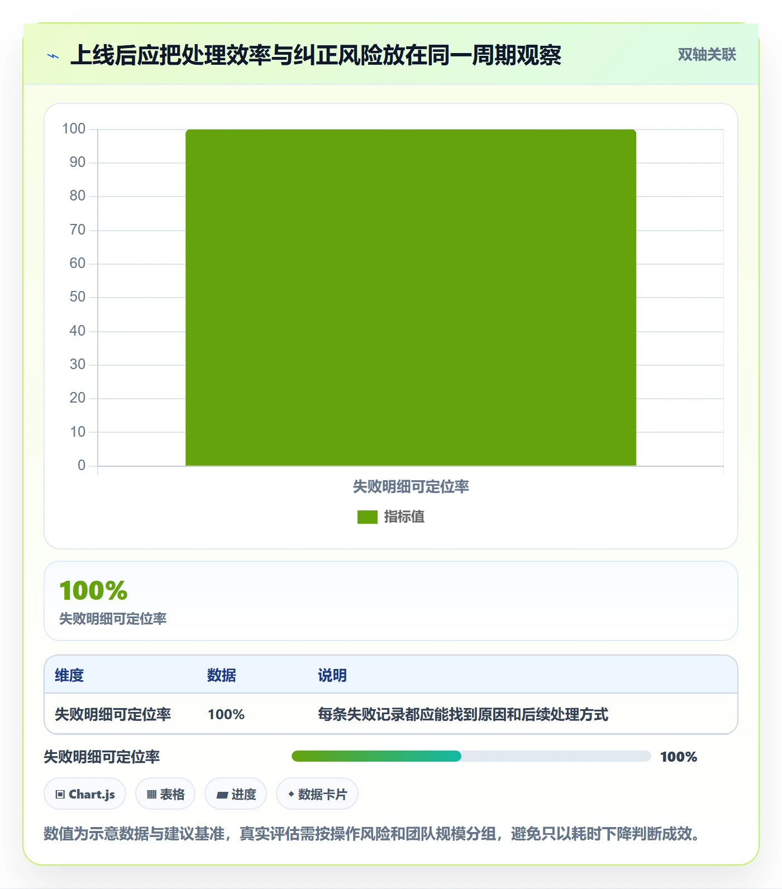The height and width of the screenshot is (889, 782).
Task: Click the square icon in the Chart.js chip
Action: 60,795
